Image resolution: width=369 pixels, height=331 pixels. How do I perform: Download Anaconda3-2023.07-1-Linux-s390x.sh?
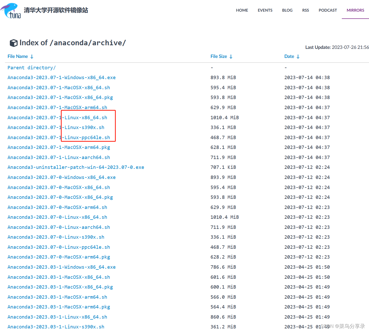tap(56, 127)
